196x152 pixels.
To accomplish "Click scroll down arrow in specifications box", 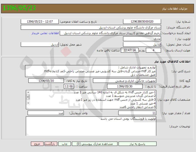I will coord(28,103).
